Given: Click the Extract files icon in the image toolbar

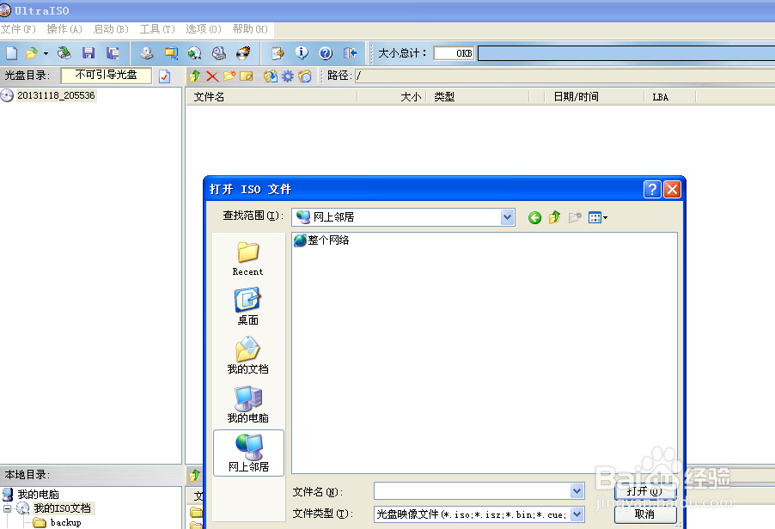Looking at the screenshot, I should [x=271, y=76].
